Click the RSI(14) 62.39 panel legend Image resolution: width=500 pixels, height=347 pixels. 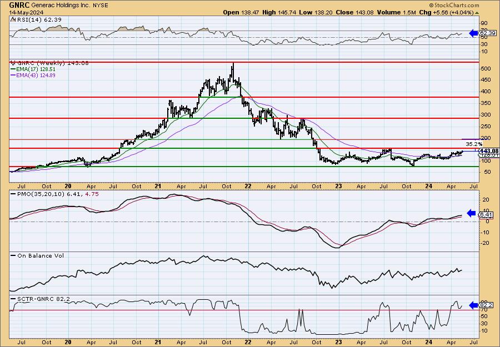[x=38, y=19]
